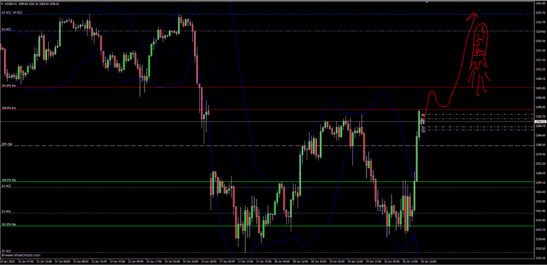Screen dimensions: 547x265
Task: Select the 'D1 S(1)' pivot label
Action: (x=6, y=251)
